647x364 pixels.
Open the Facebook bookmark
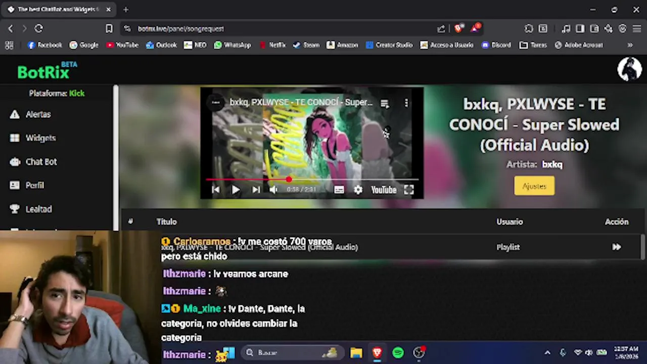(x=45, y=45)
